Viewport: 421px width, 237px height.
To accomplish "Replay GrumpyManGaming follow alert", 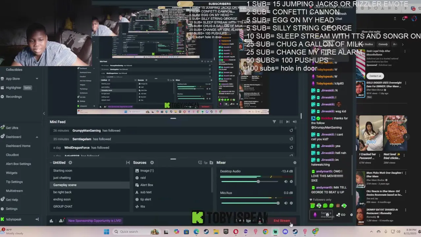I will coord(291,130).
